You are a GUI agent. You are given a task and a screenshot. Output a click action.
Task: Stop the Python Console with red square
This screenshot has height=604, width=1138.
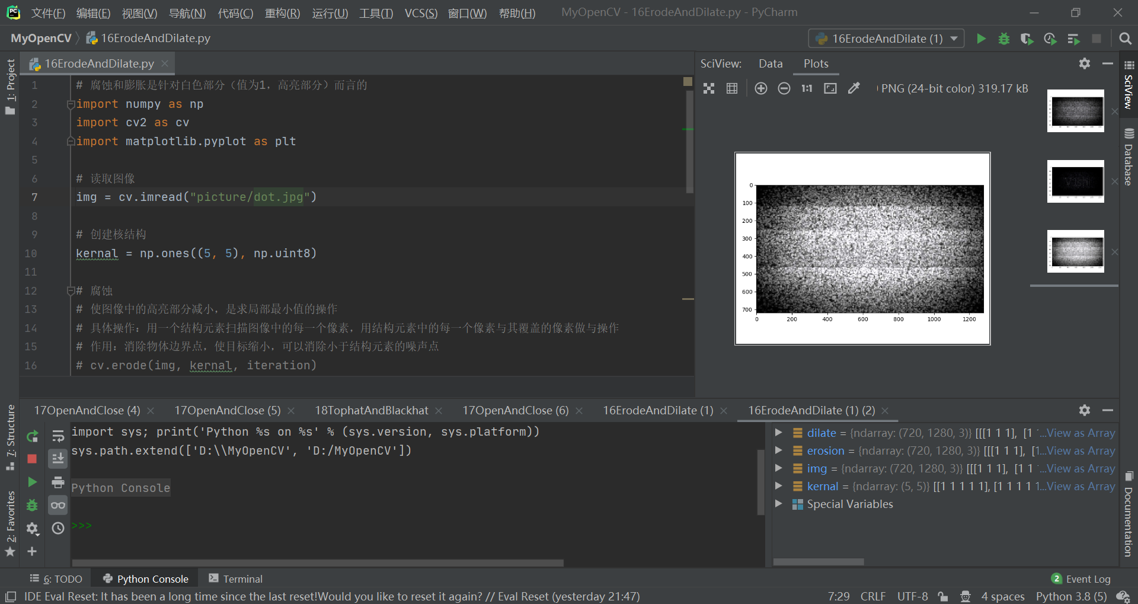33,459
